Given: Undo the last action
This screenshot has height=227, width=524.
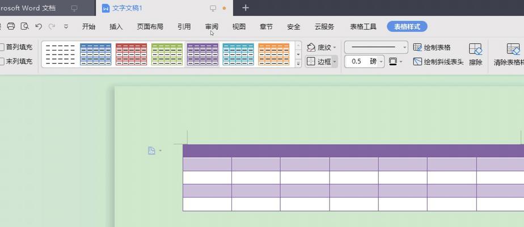Looking at the screenshot, I should pyautogui.click(x=39, y=27).
